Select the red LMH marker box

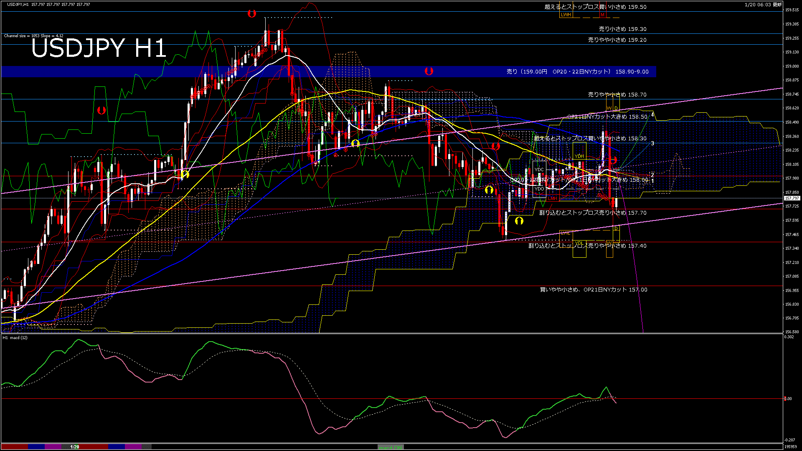pos(553,198)
